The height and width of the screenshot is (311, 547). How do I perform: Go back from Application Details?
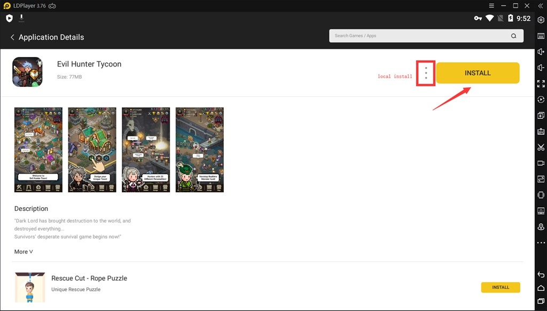(x=12, y=37)
